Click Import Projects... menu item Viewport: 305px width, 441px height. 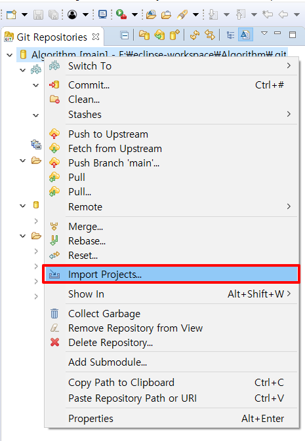(x=171, y=274)
